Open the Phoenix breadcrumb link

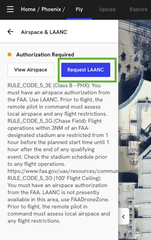pos(51,9)
